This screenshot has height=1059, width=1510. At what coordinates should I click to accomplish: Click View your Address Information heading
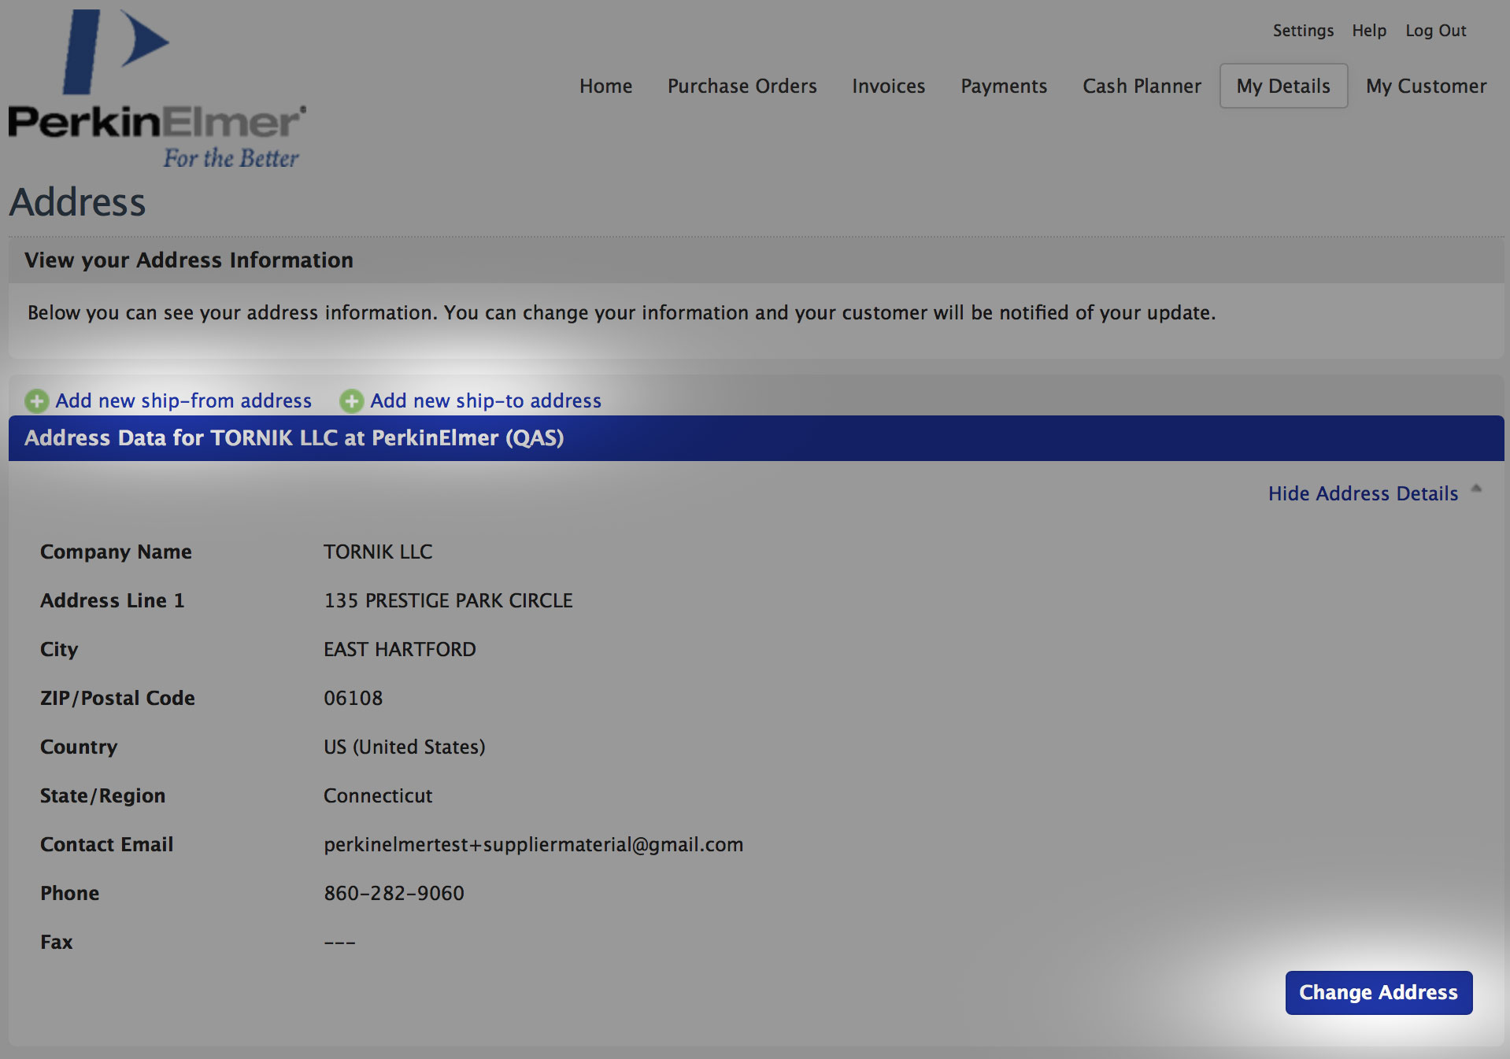tap(189, 260)
